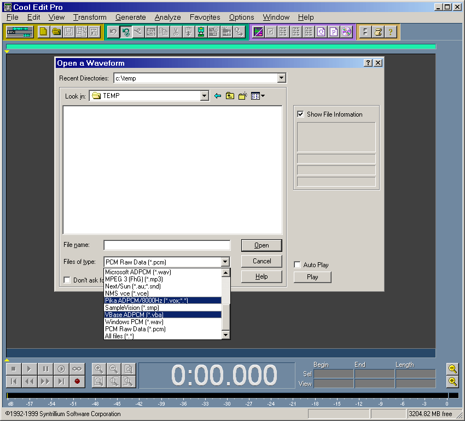Click the Create New Folder icon
This screenshot has width=465, height=421.
click(242, 96)
